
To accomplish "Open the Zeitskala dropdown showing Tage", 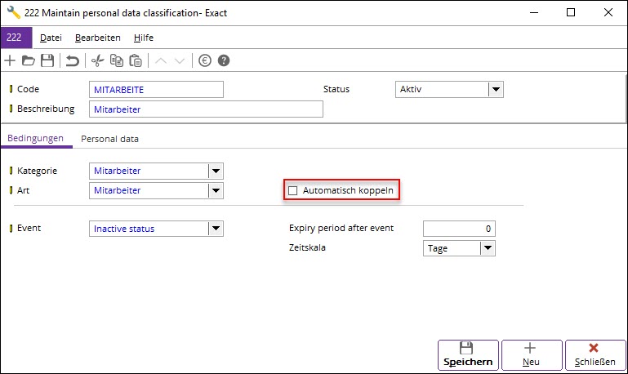I will pos(488,248).
